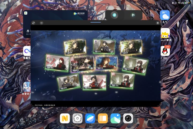The height and width of the screenshot is (129, 193).
Task: Tap the floating window's blue handle bar
Action: tap(95, 22)
